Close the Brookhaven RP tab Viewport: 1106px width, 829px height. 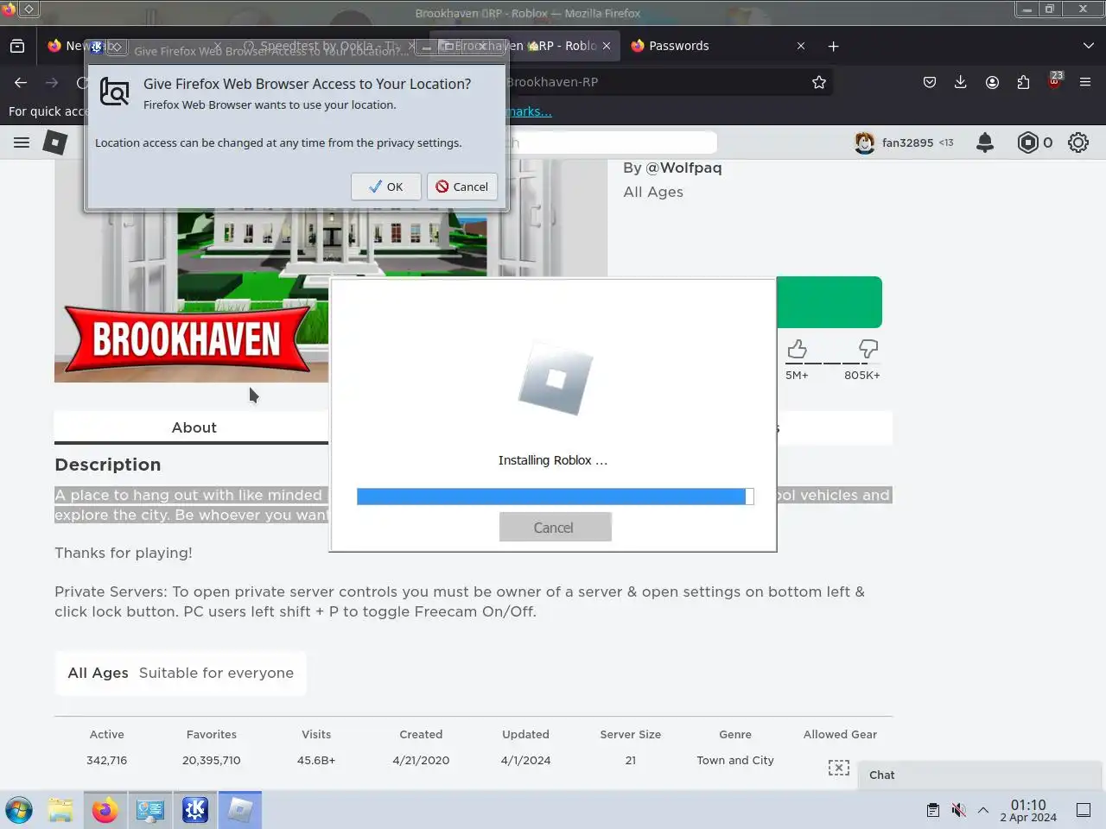[607, 46]
